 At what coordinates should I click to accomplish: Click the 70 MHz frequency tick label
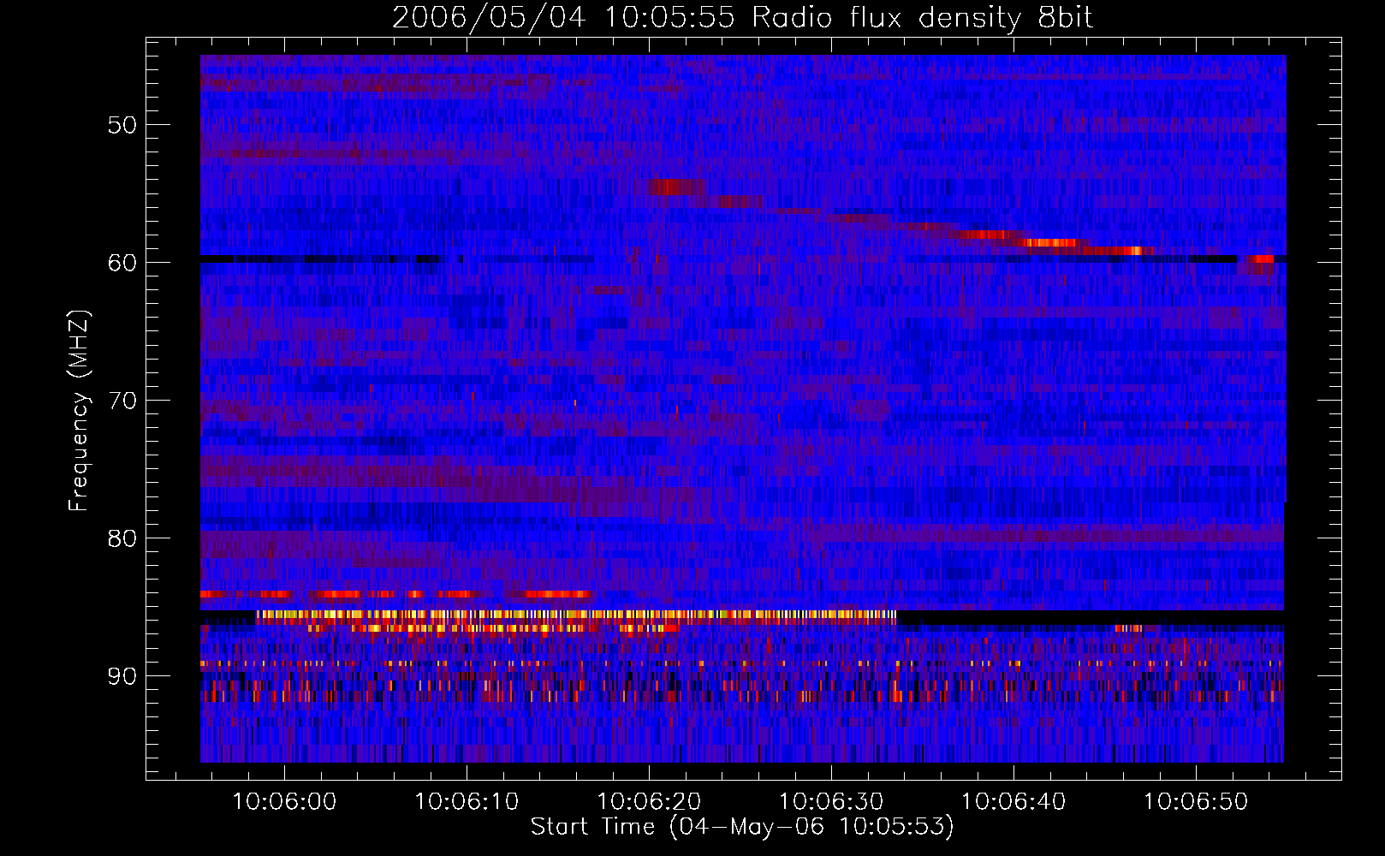pyautogui.click(x=122, y=401)
